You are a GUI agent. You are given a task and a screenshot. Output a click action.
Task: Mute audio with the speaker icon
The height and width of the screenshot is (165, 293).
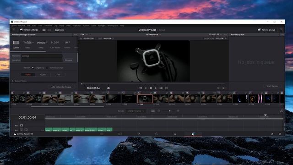(x=109, y=88)
